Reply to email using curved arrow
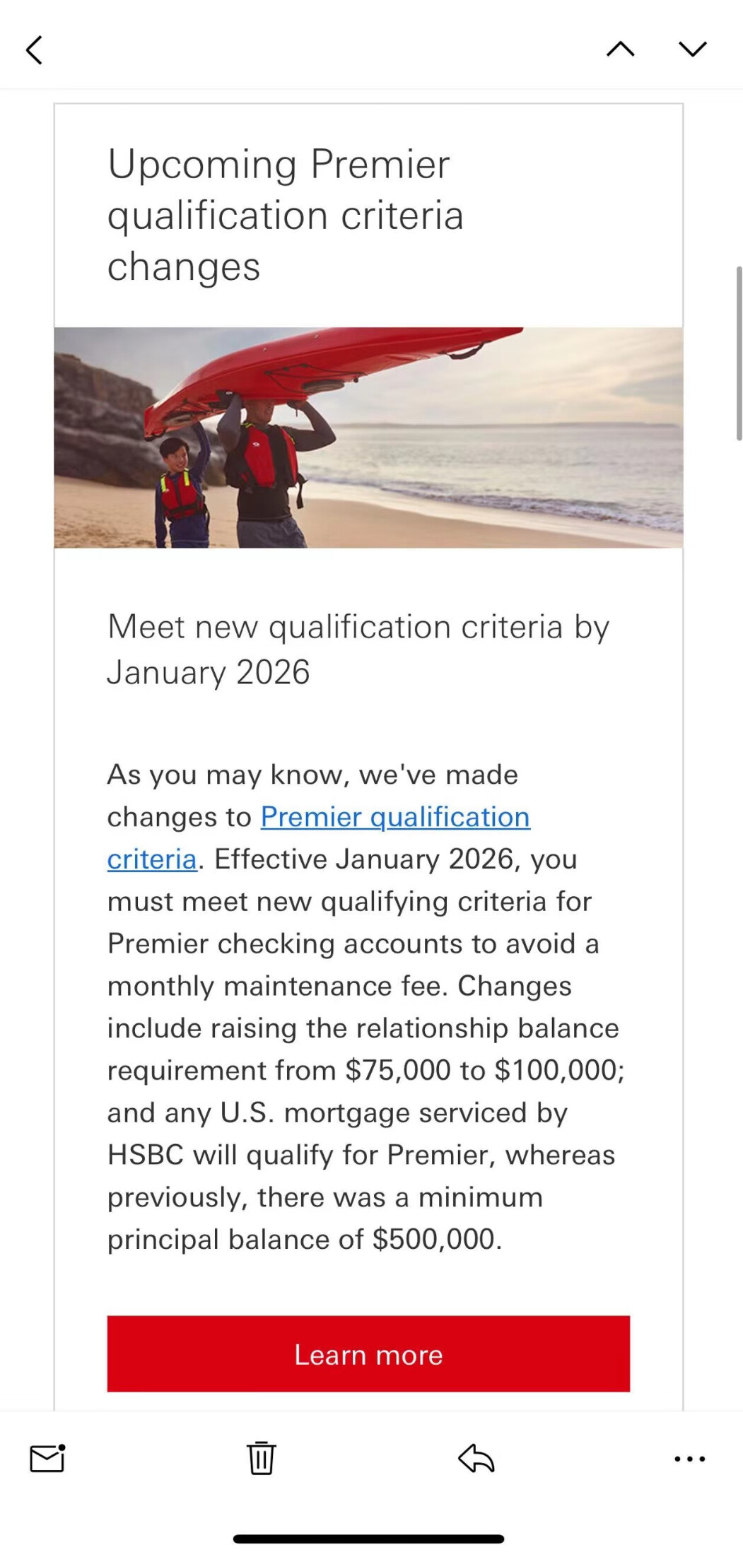Image resolution: width=743 pixels, height=1552 pixels. point(476,1457)
